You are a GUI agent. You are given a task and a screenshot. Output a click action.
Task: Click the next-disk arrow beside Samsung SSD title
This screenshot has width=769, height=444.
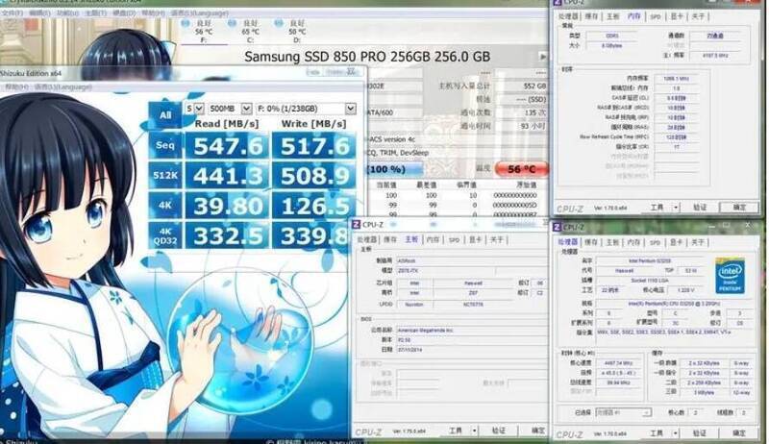click(542, 57)
